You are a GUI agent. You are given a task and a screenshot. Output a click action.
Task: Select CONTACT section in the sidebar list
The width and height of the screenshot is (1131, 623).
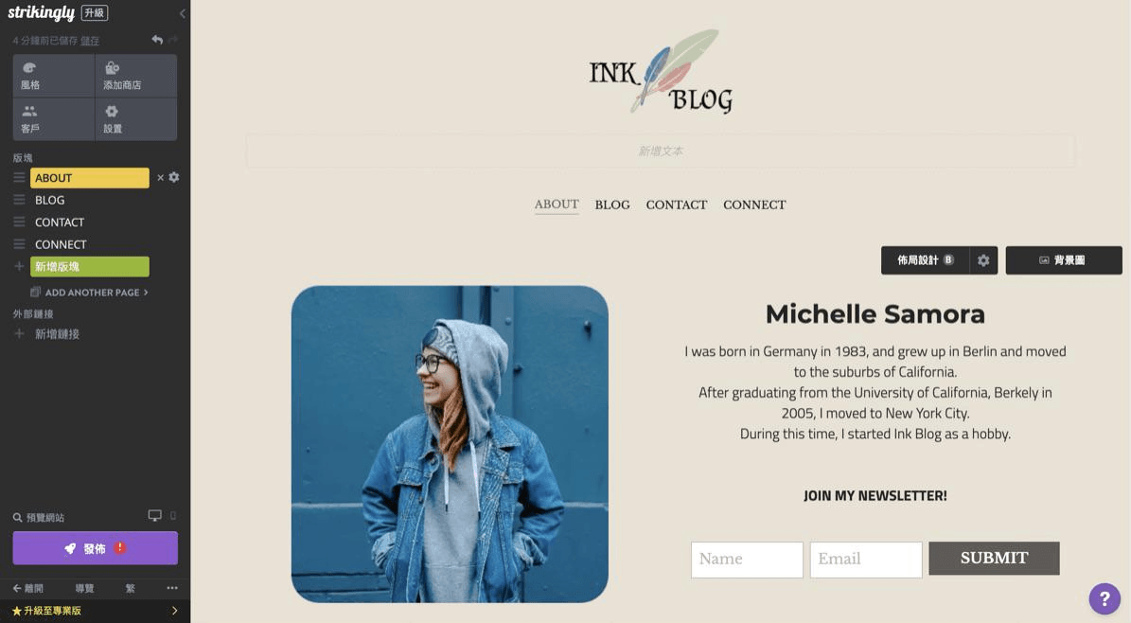click(59, 222)
